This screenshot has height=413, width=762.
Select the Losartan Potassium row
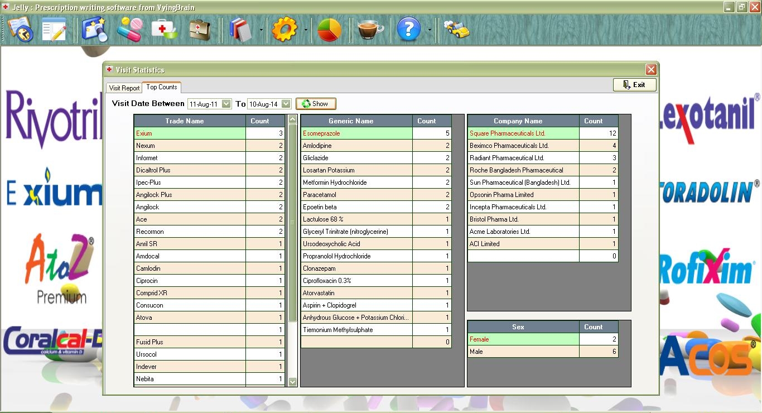[376, 170]
